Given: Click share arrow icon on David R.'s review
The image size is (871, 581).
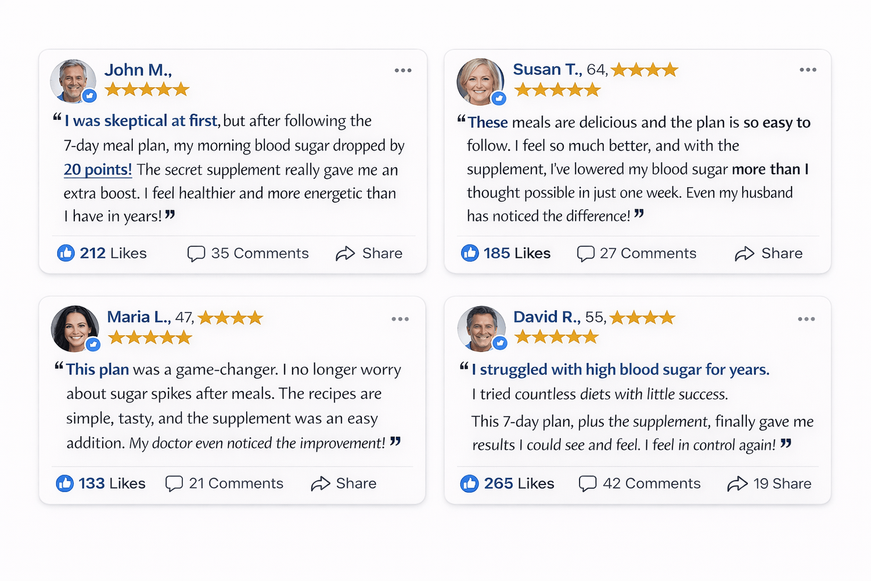Looking at the screenshot, I should [737, 484].
